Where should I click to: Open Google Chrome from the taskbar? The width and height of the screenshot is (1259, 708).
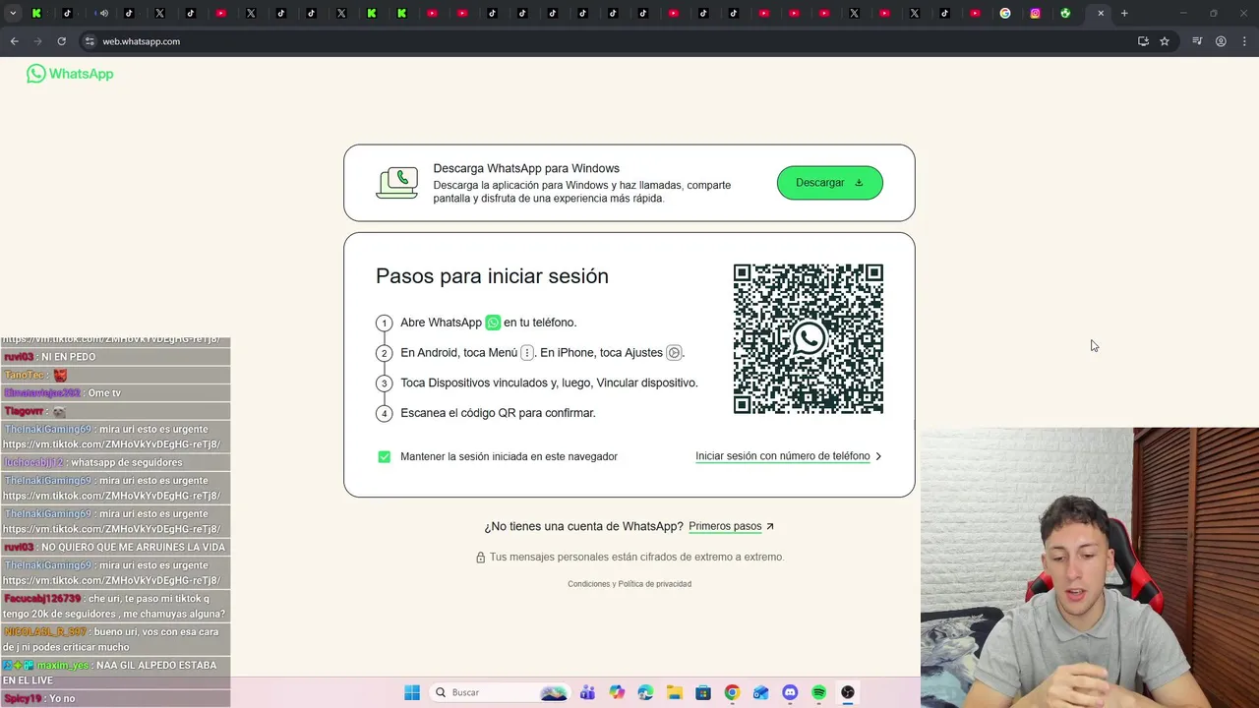click(x=732, y=692)
